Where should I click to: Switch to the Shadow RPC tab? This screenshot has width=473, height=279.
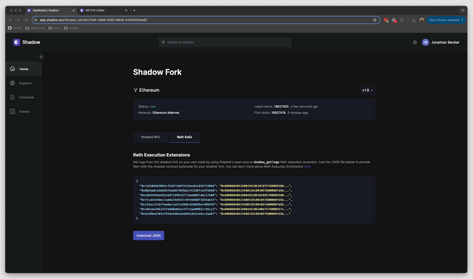150,137
